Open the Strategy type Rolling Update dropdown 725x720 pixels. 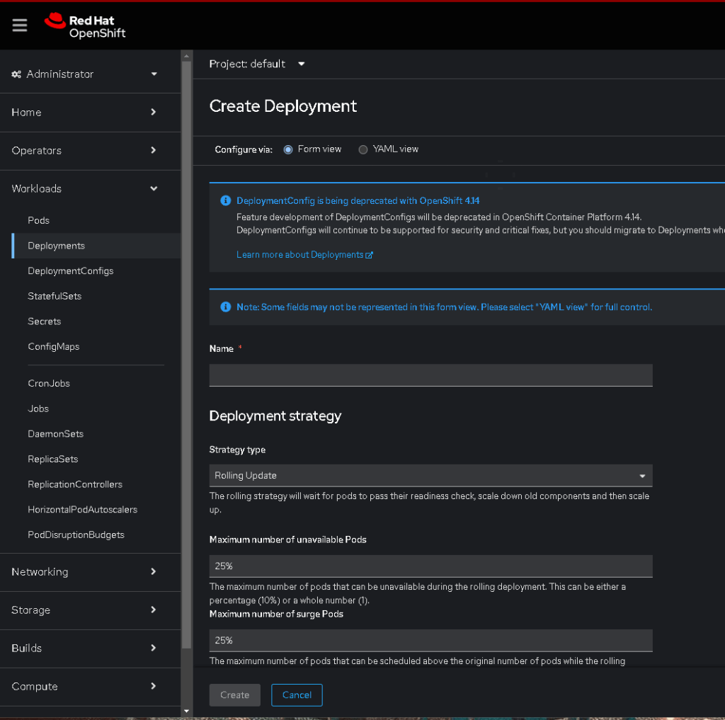430,475
